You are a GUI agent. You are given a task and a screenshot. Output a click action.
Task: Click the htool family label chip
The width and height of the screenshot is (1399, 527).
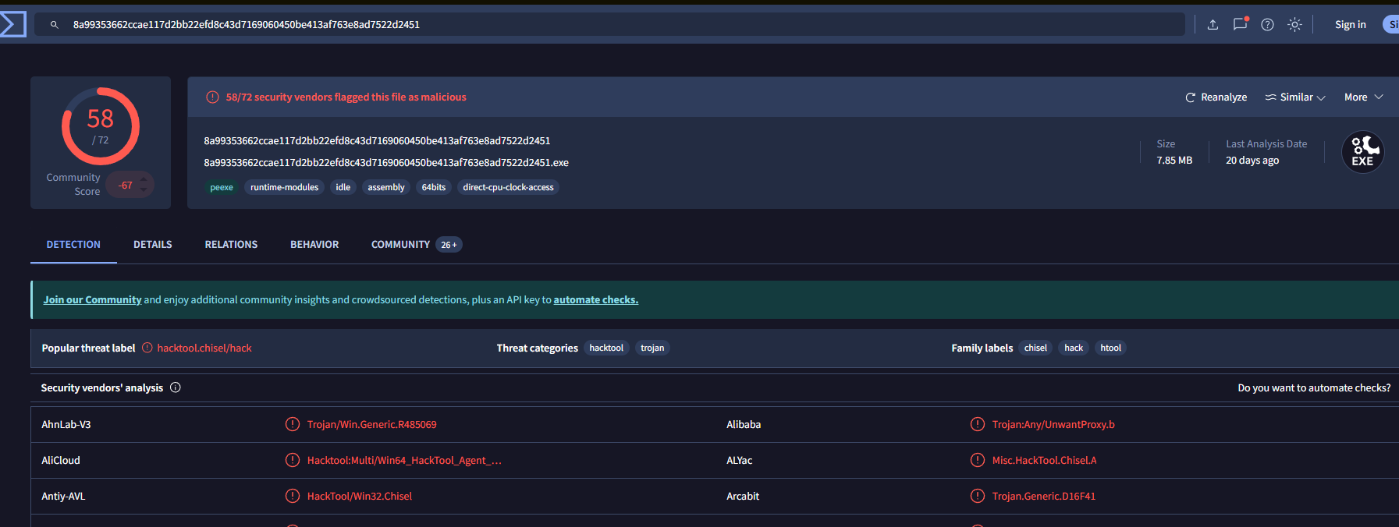(x=1110, y=348)
